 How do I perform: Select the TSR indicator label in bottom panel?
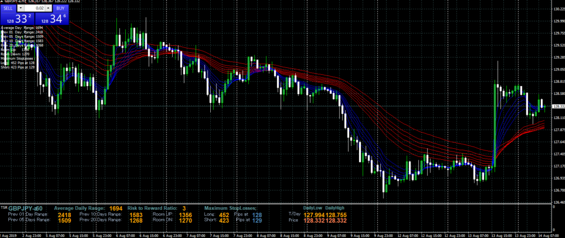[x=4, y=208]
